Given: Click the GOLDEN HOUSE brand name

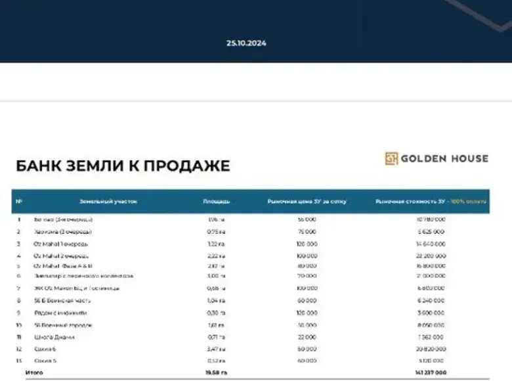Looking at the screenshot, I should 444,159.
